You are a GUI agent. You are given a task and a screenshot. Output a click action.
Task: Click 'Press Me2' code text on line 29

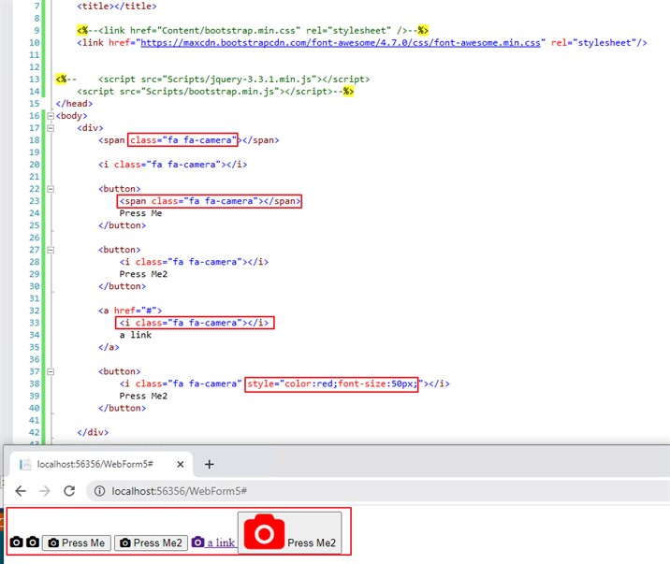pos(143,274)
